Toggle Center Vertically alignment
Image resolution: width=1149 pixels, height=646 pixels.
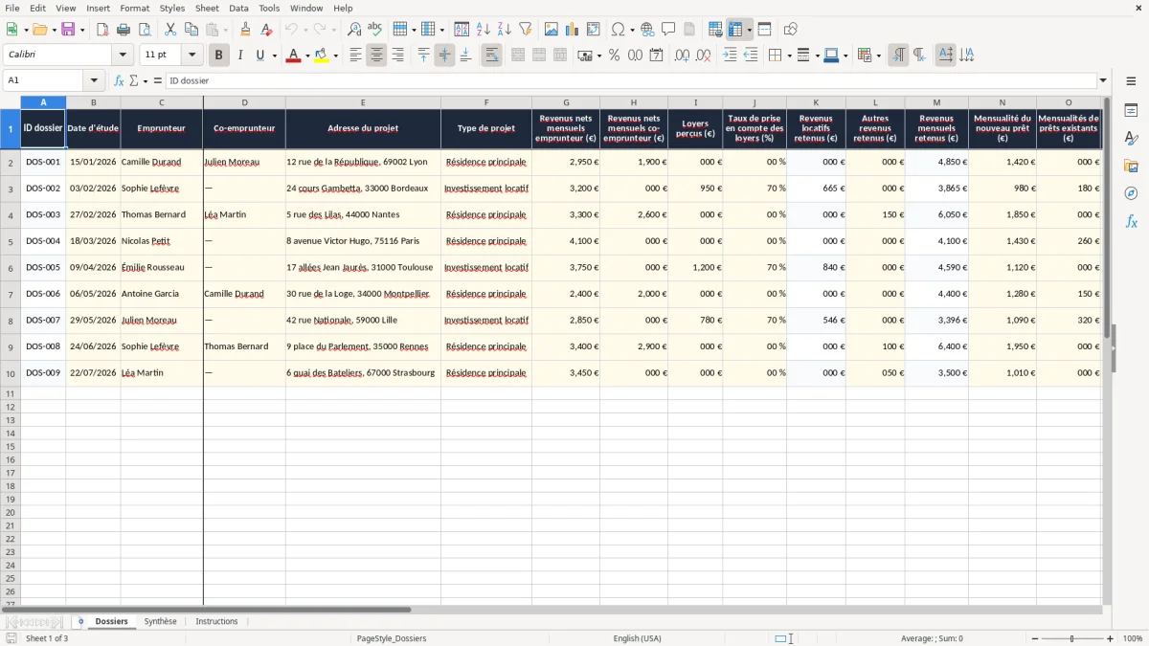point(444,56)
